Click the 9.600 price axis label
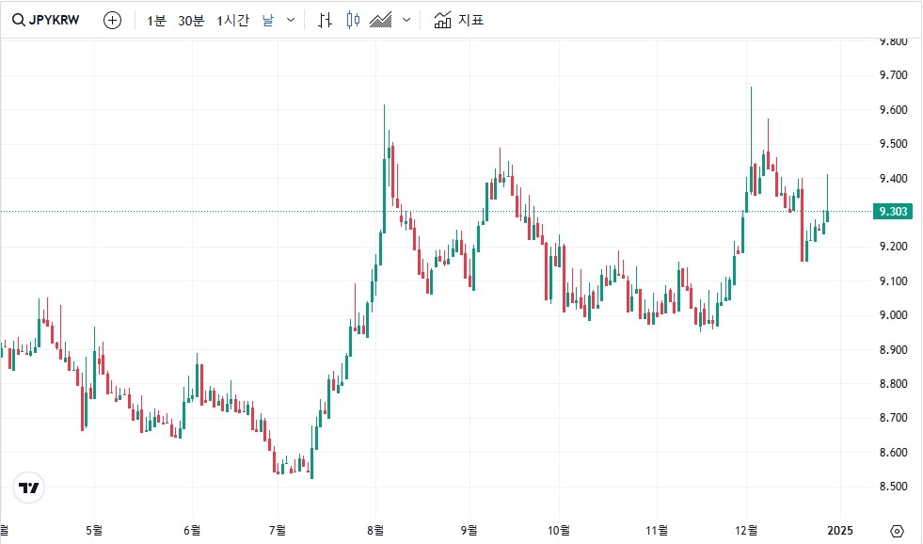This screenshot has width=923, height=544. click(894, 109)
